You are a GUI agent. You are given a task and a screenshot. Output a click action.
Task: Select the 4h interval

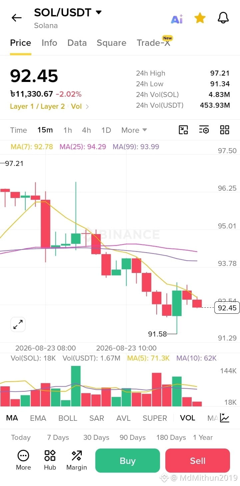click(x=86, y=130)
